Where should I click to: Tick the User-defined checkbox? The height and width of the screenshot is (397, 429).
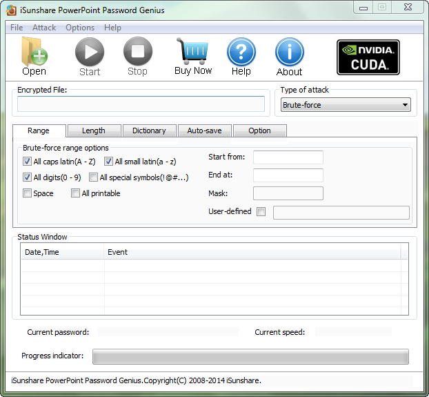(x=261, y=211)
